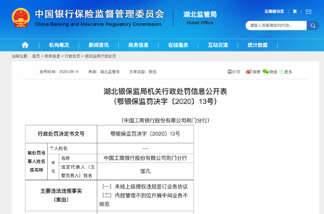Share the page via WeChat icon
Screen dimensions: 324x214
tap(266, 72)
